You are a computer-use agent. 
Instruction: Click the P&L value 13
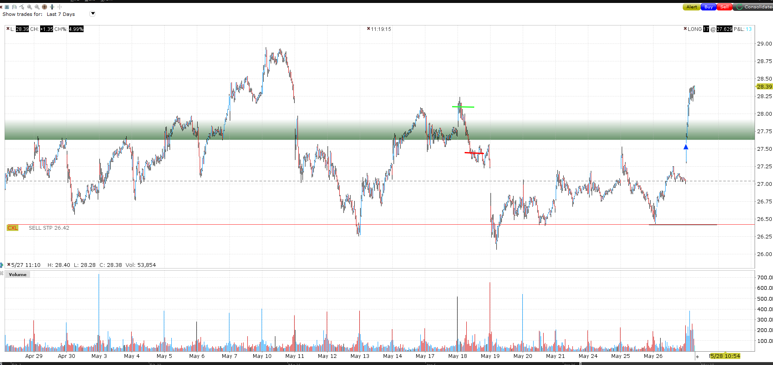click(x=749, y=29)
